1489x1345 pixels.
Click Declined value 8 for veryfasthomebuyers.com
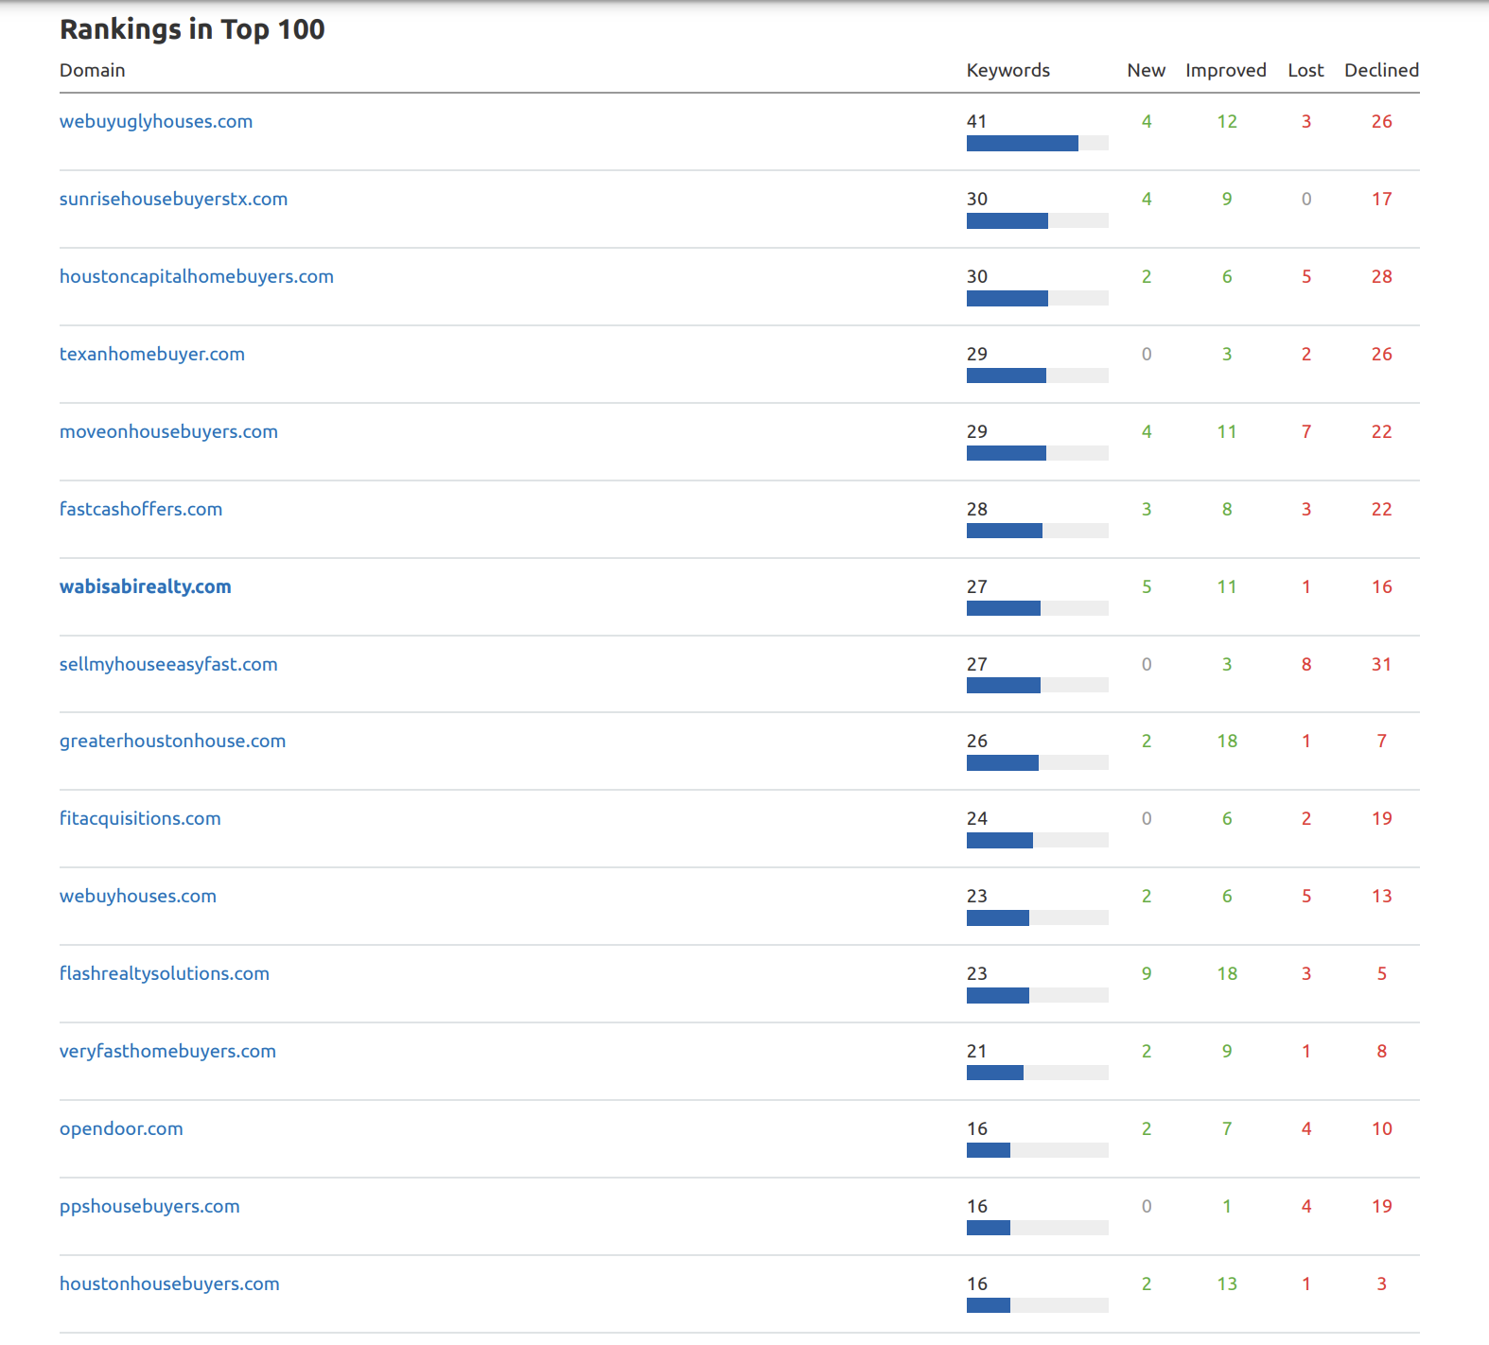[1382, 1051]
